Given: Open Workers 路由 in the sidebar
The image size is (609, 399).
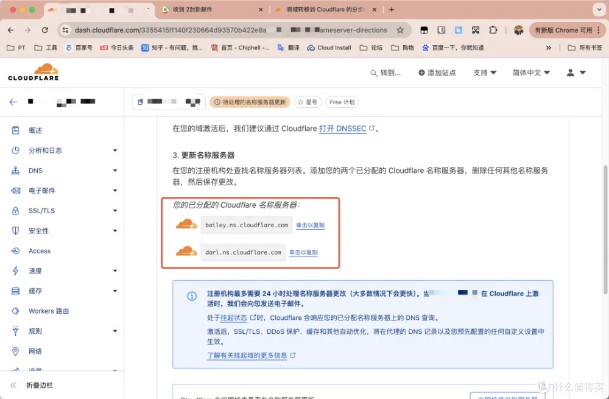Looking at the screenshot, I should (49, 311).
